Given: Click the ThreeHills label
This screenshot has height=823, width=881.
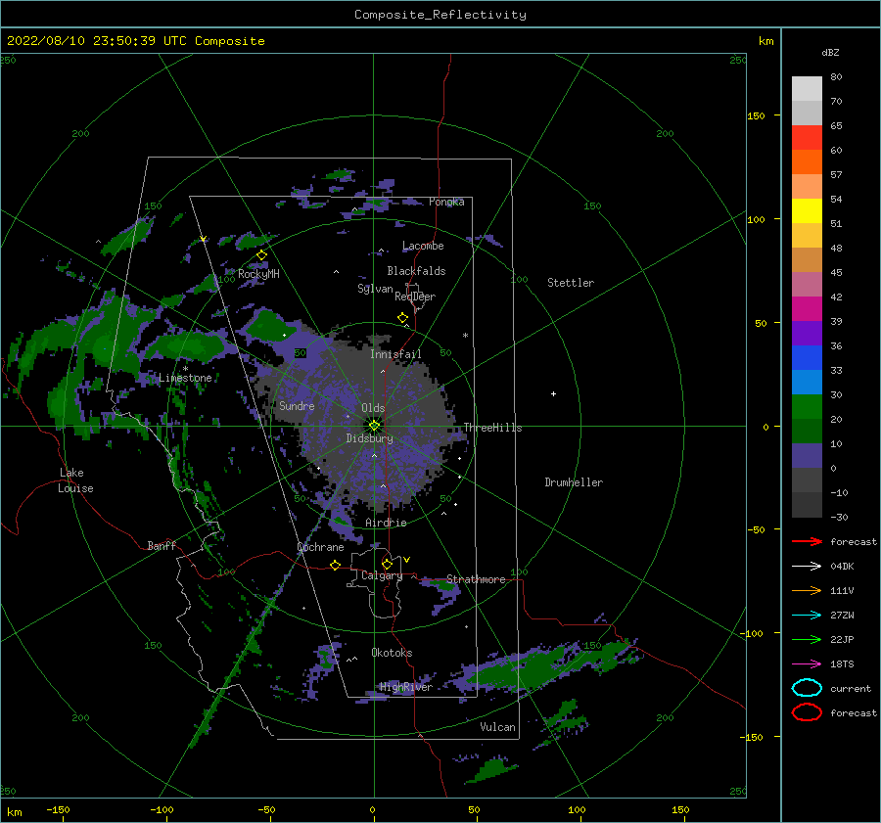Looking at the screenshot, I should point(492,428).
